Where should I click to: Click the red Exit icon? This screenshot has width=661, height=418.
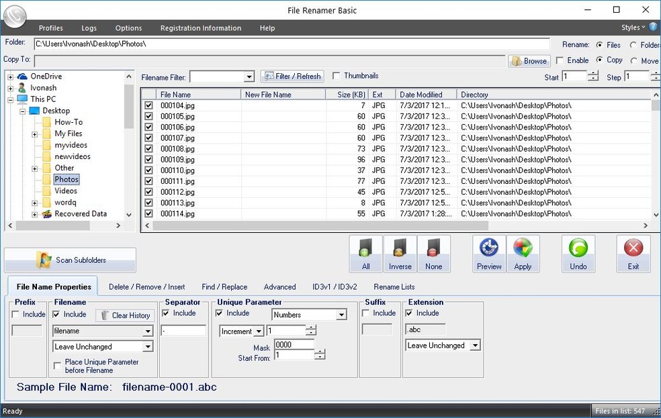click(633, 254)
